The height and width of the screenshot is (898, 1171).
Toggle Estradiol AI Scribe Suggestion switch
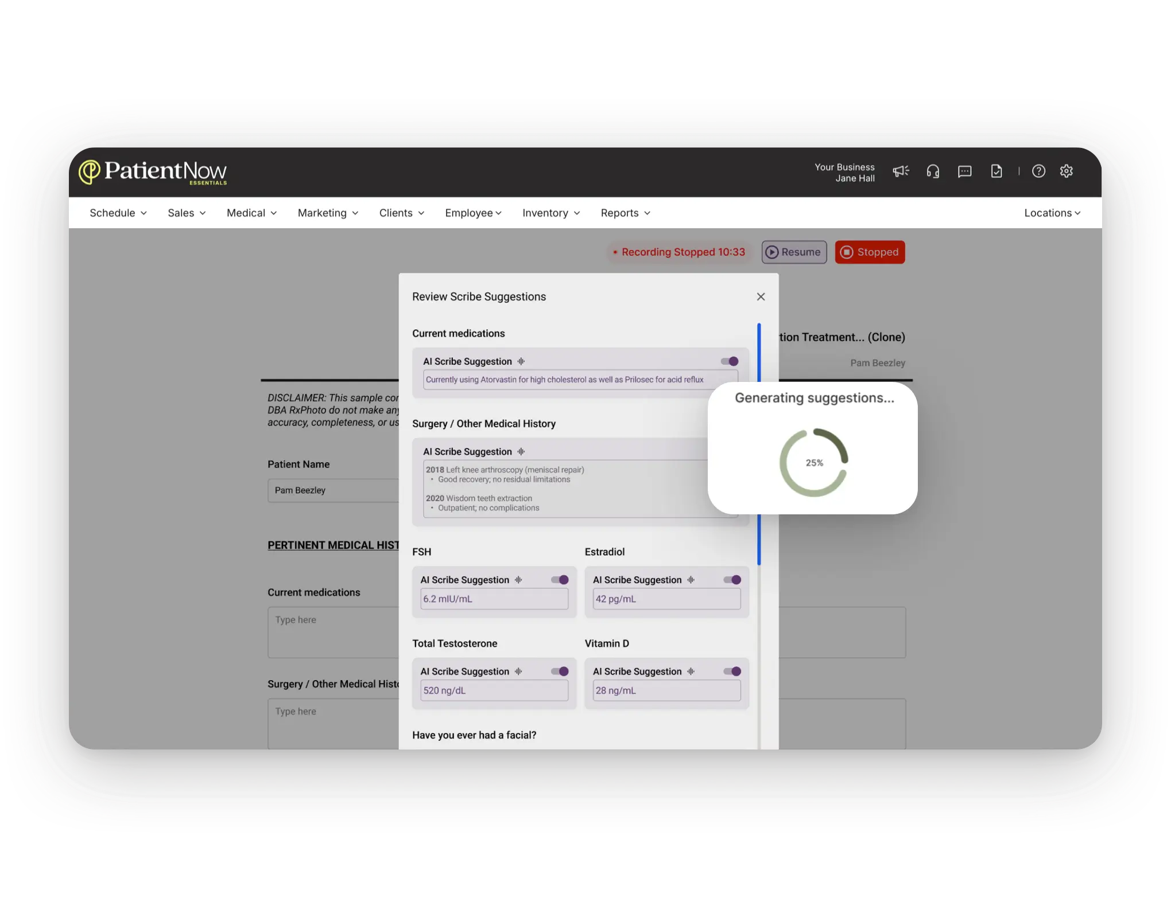(732, 580)
